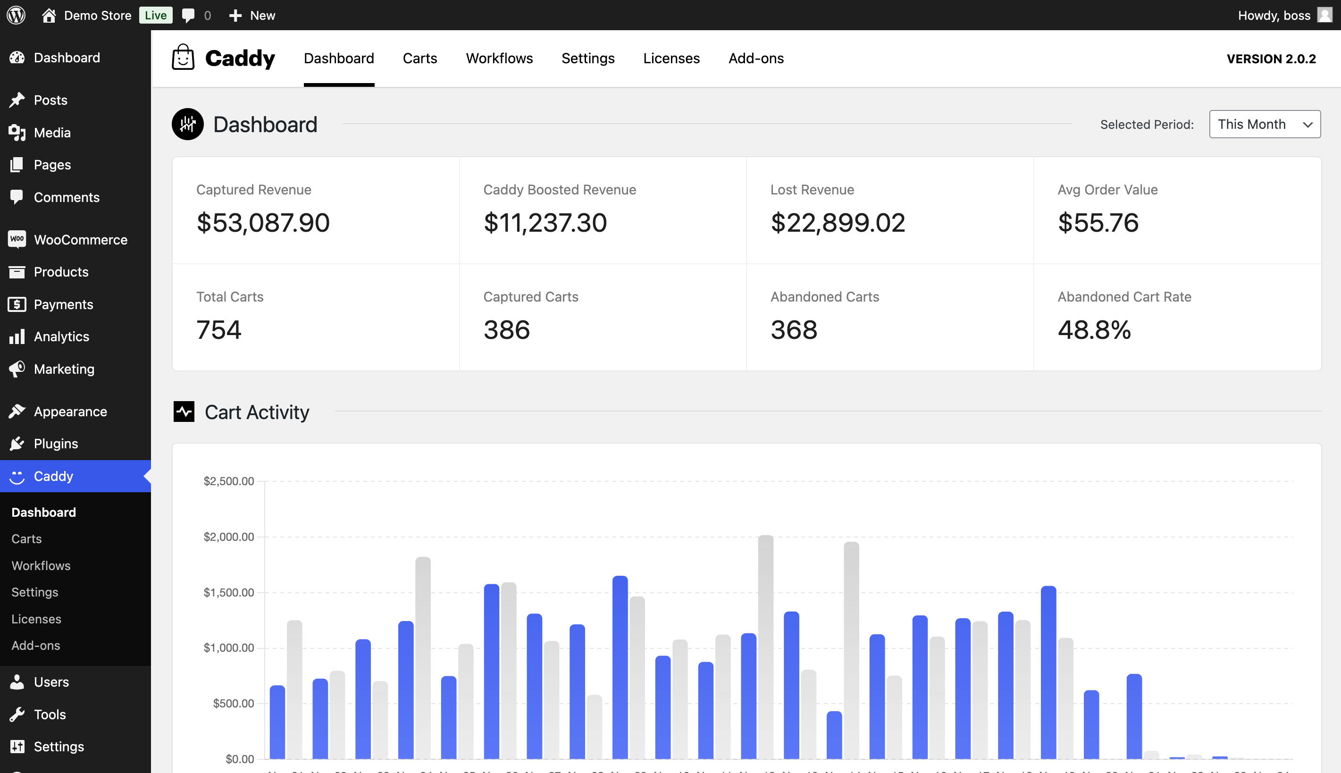This screenshot has height=773, width=1341.
Task: Click the Caddy shopping bag logo
Action: [183, 58]
